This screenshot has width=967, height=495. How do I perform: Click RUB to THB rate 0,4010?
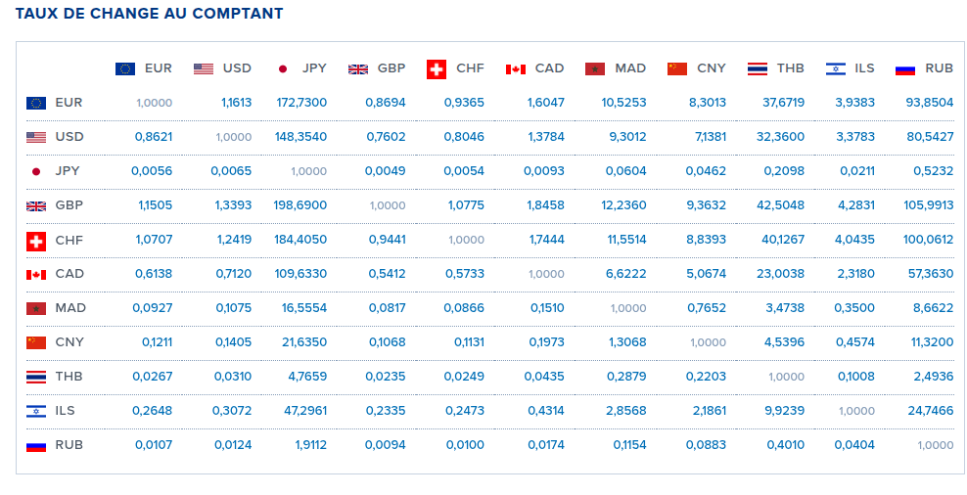786,445
